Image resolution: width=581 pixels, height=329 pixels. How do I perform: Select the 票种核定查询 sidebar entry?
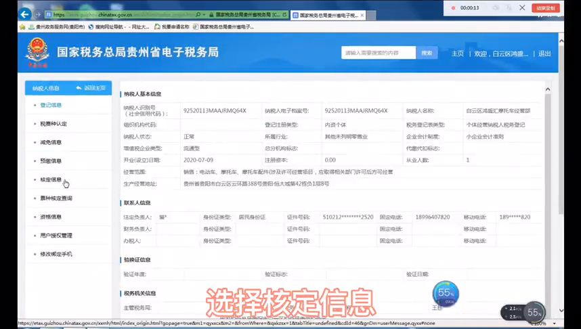56,198
